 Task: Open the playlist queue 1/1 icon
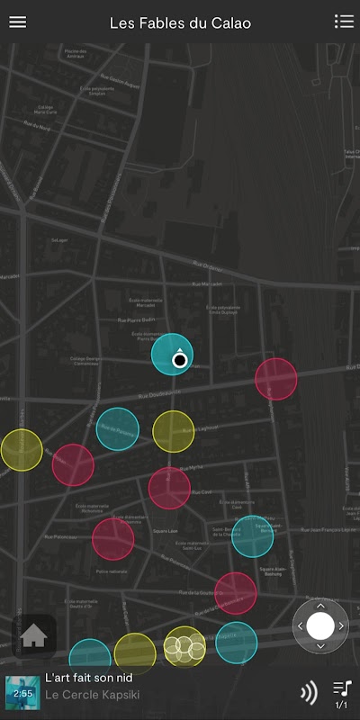tap(342, 693)
